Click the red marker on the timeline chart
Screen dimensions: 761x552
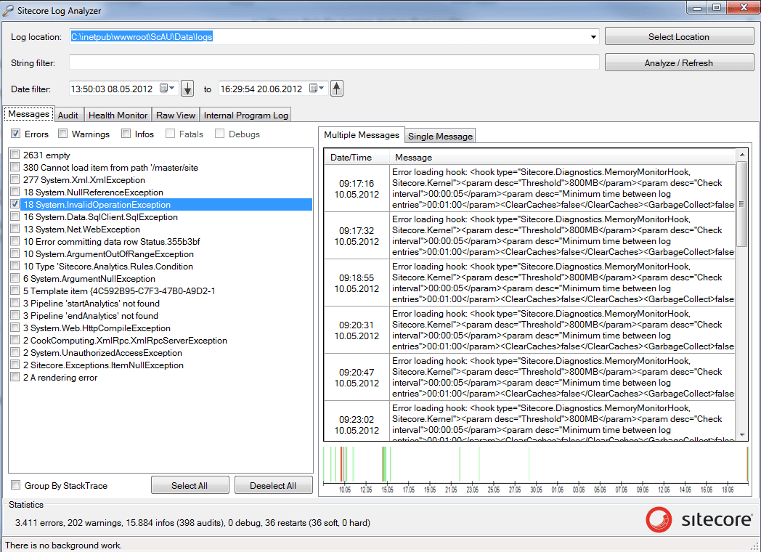click(341, 465)
